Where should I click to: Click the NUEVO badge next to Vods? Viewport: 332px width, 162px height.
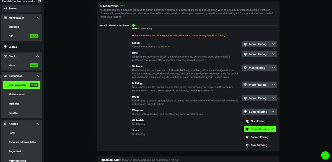click(x=34, y=66)
